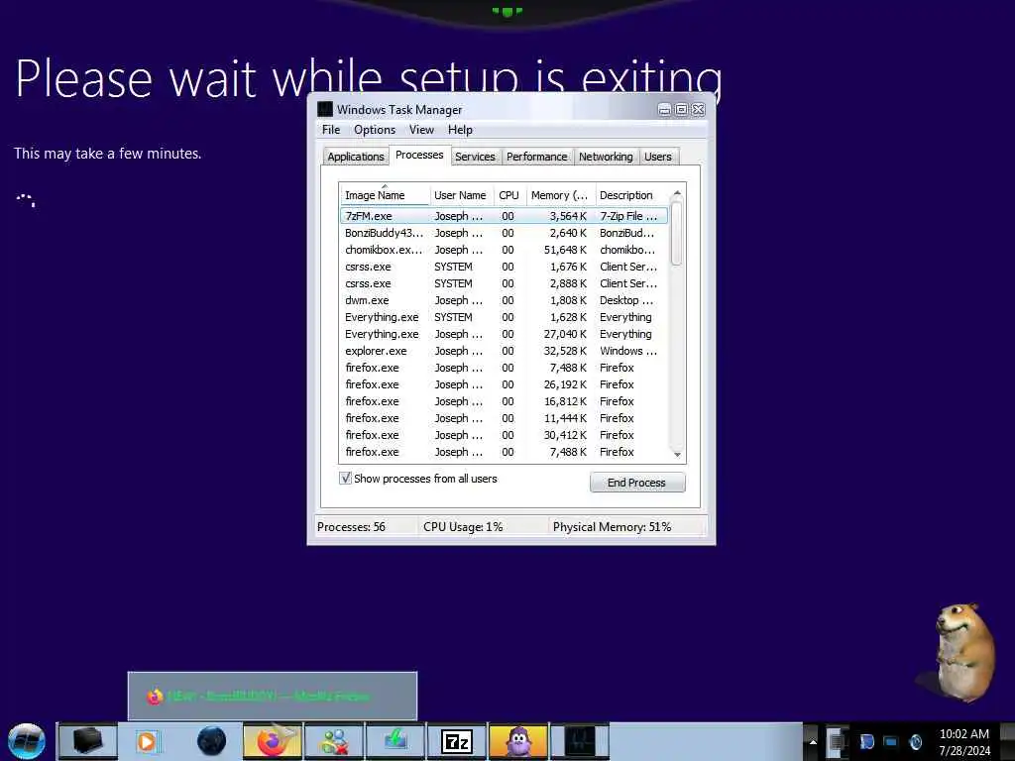Select the explorer.exe process
This screenshot has height=761, width=1015.
[x=504, y=351]
